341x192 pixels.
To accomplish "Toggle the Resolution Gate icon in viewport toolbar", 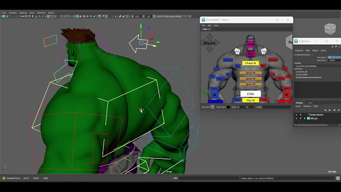I will (55, 17).
